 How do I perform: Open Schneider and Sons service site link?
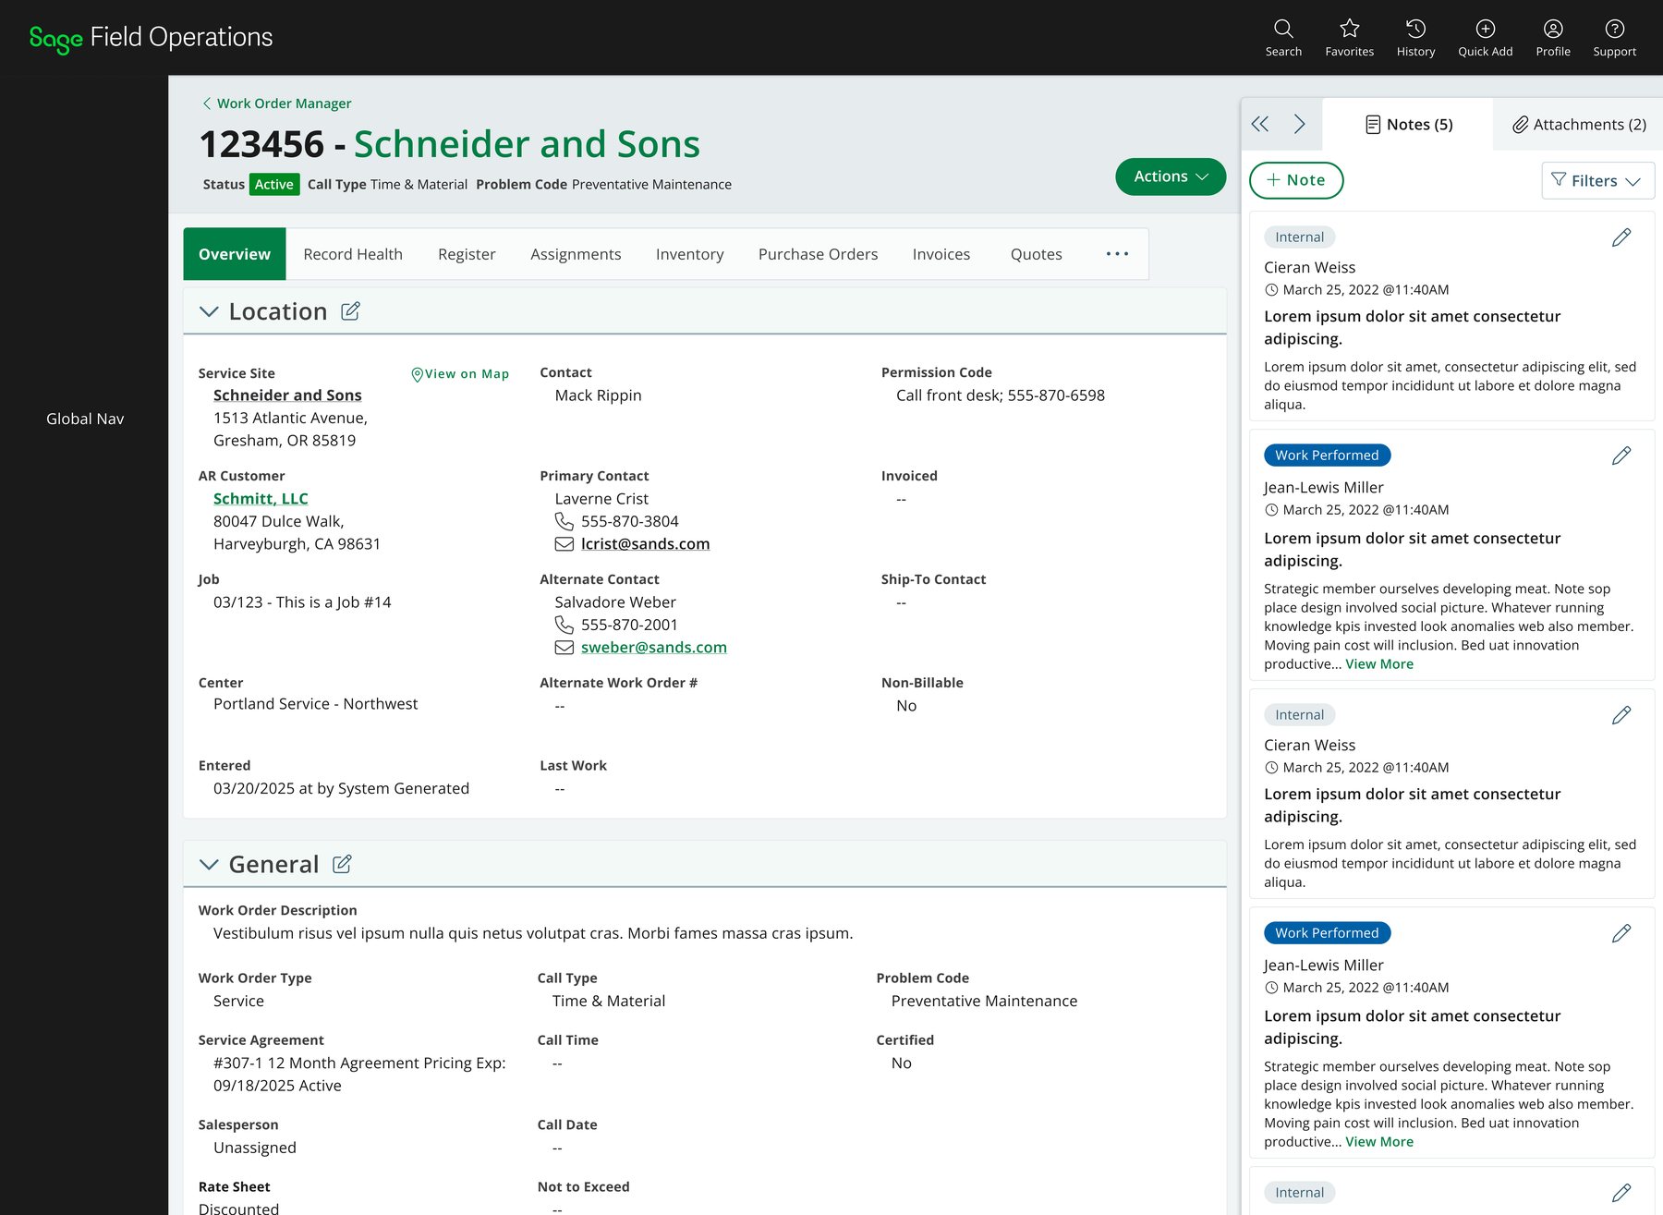(x=287, y=395)
